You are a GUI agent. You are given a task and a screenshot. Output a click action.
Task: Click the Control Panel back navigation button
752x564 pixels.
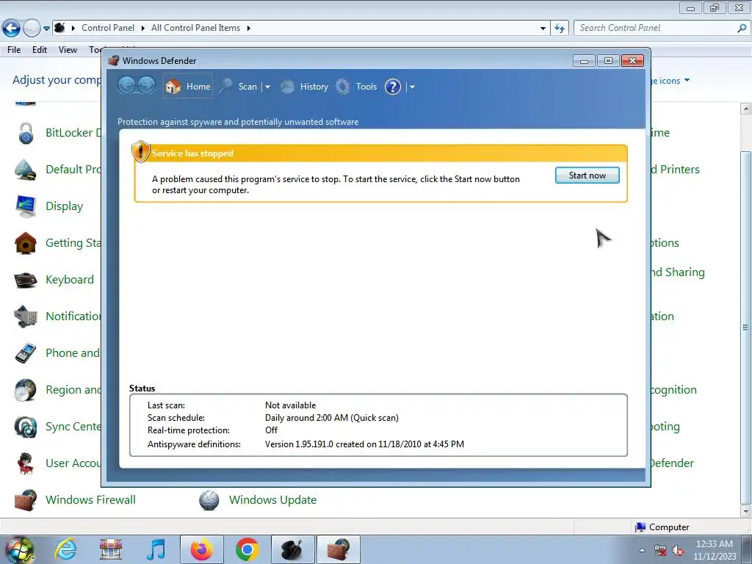click(11, 29)
